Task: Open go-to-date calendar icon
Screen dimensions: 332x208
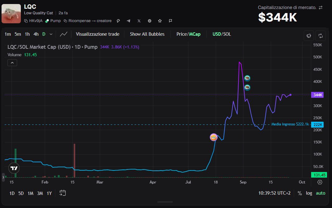Action: pyautogui.click(x=62, y=193)
